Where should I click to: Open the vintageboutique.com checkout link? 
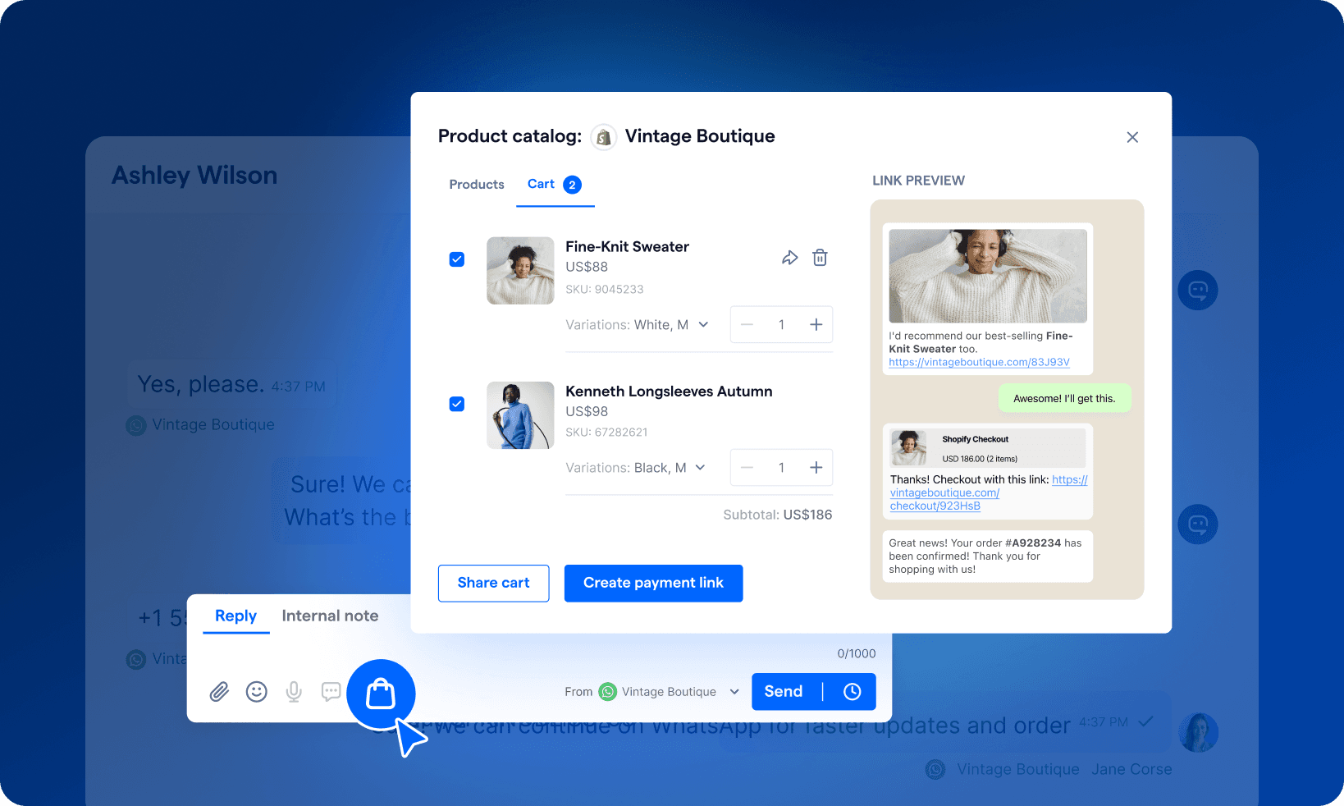coord(944,492)
